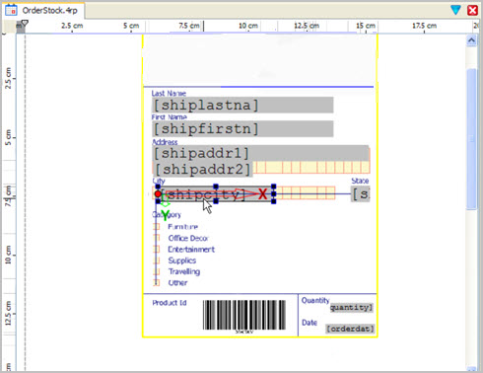
Task: Click the Supplies label text
Action: point(182,261)
